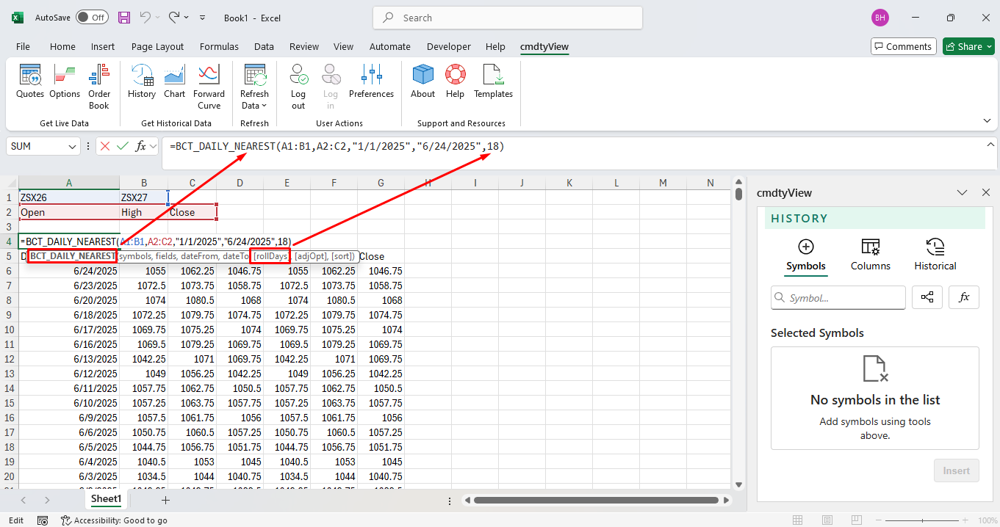Open the Quick Access Toolbar customize dropdown
This screenshot has height=527, width=1000.
(x=203, y=18)
